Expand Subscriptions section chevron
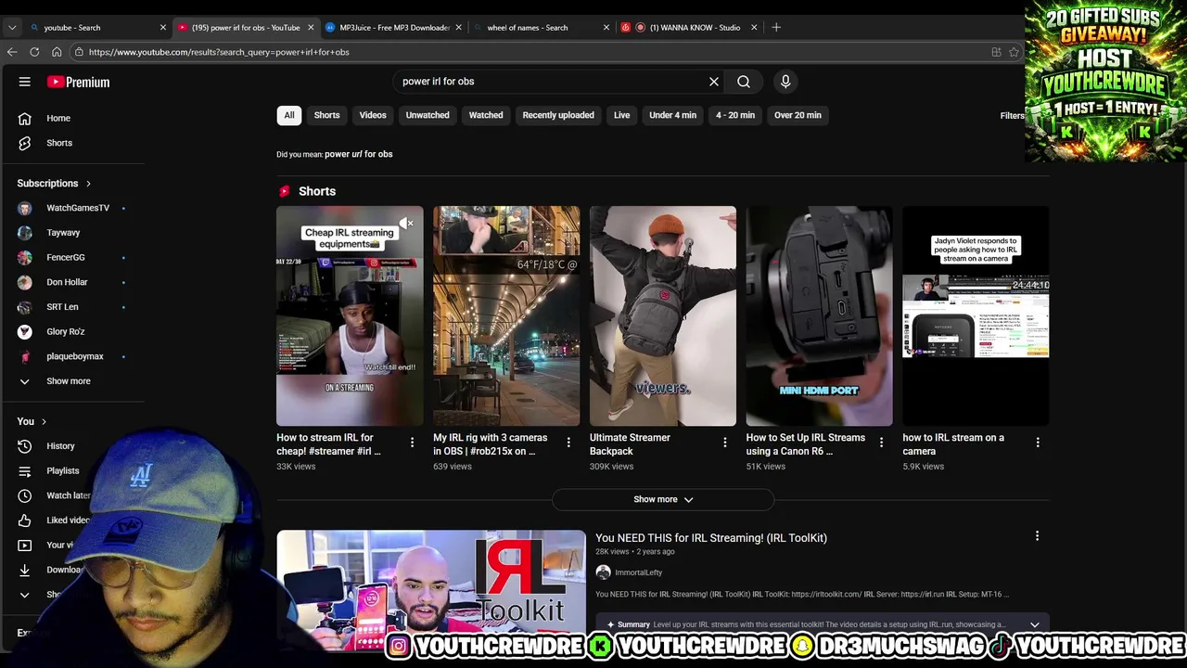The width and height of the screenshot is (1187, 668). pos(88,184)
